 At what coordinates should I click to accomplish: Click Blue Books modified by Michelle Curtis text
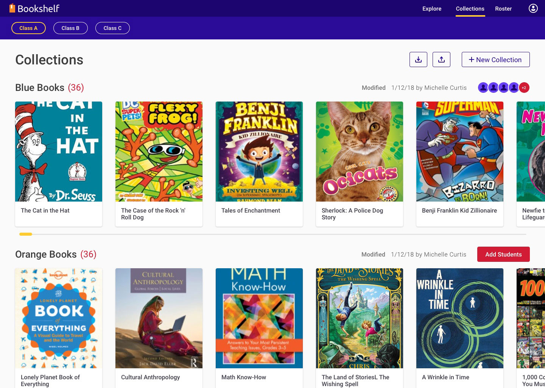pos(414,88)
